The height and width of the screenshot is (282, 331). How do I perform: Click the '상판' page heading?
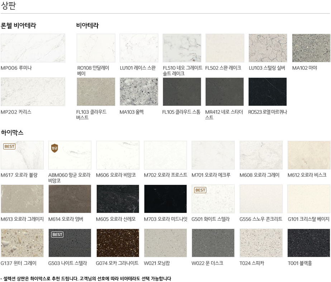coord(9,6)
